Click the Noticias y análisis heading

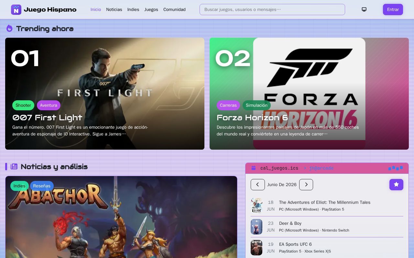(54, 166)
